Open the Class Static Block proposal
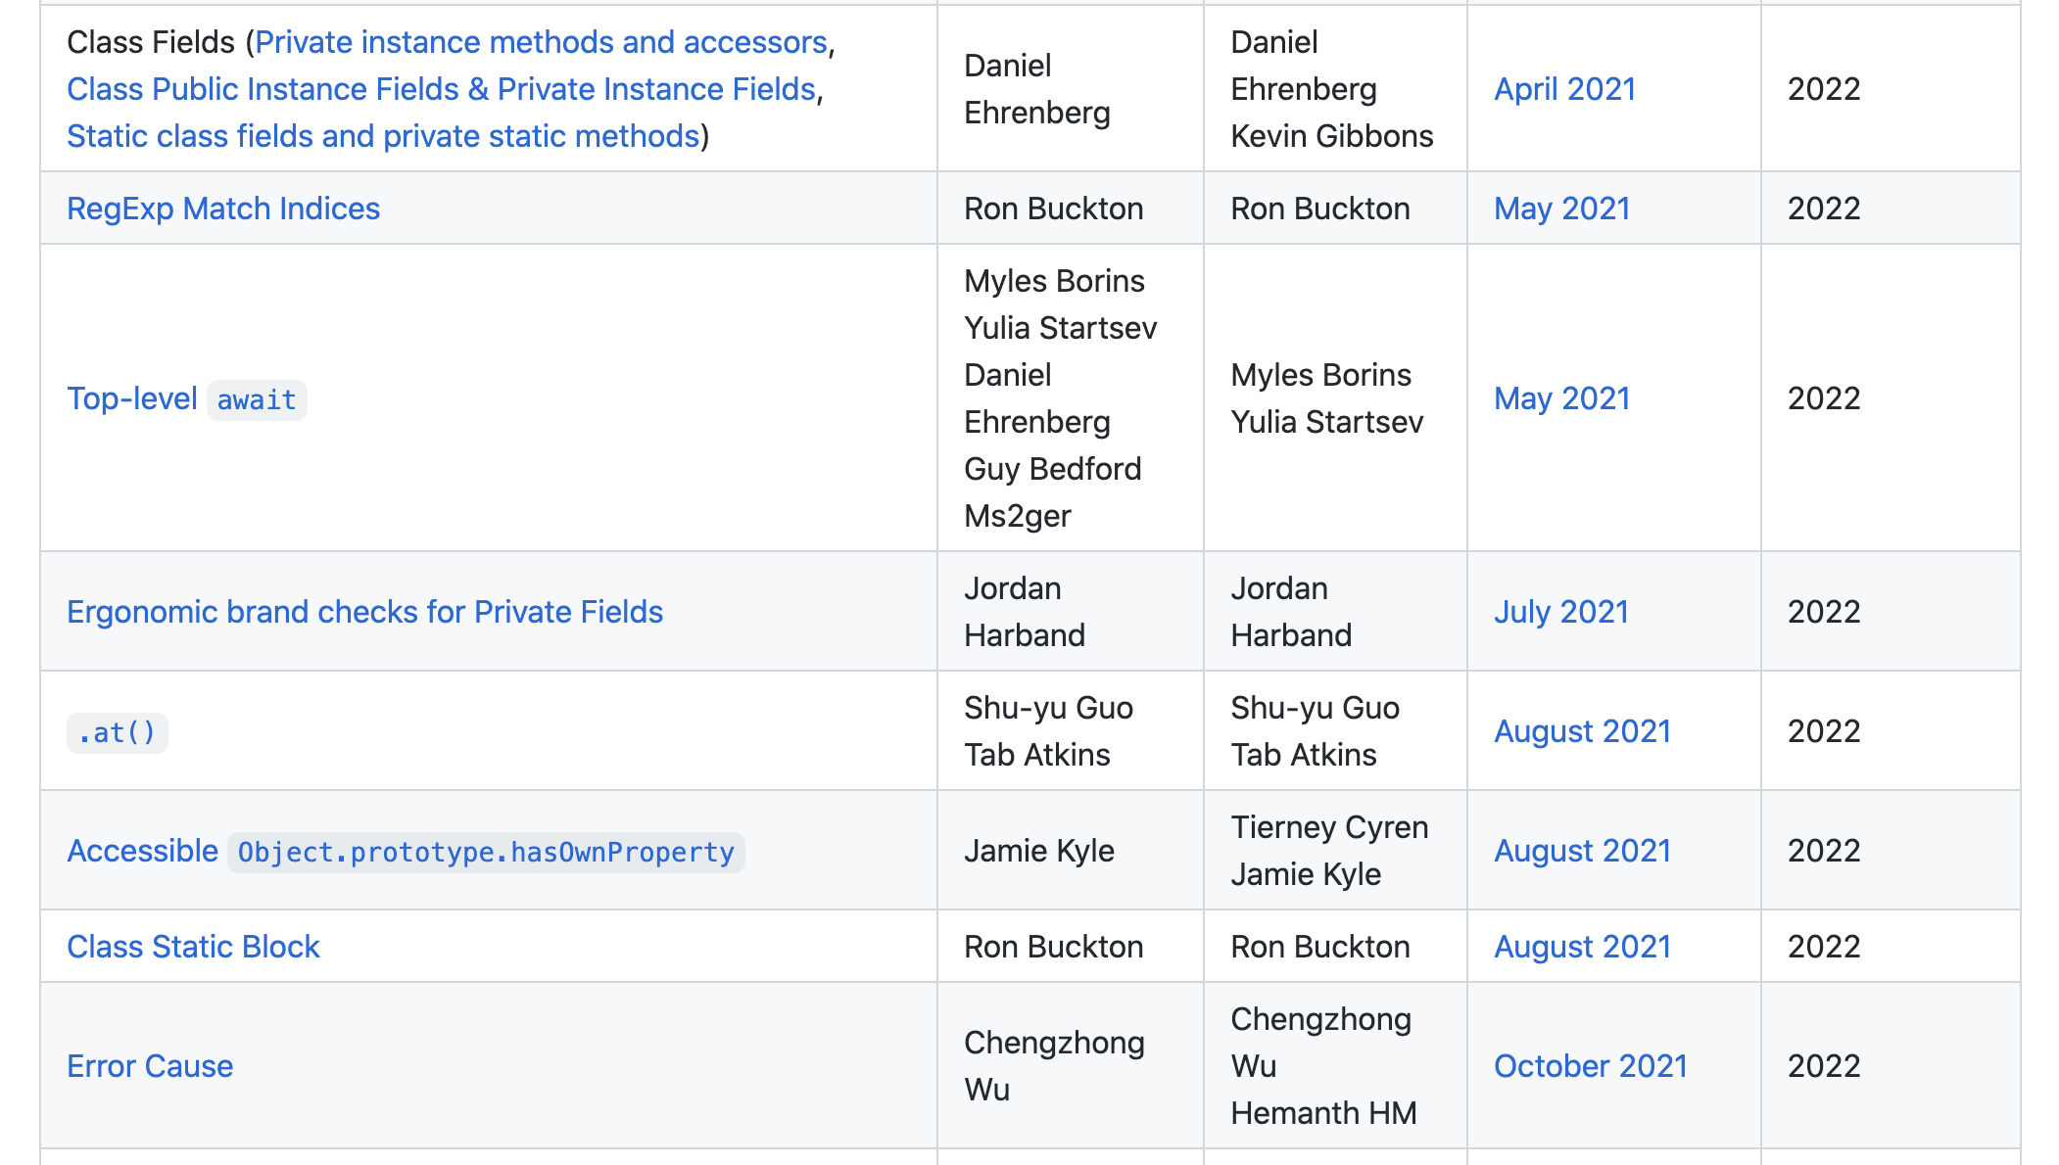Image resolution: width=2059 pixels, height=1165 pixels. coord(193,947)
